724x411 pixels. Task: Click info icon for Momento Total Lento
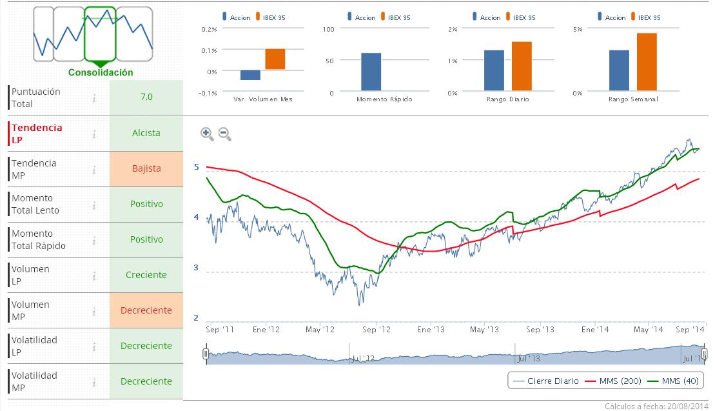(x=94, y=205)
